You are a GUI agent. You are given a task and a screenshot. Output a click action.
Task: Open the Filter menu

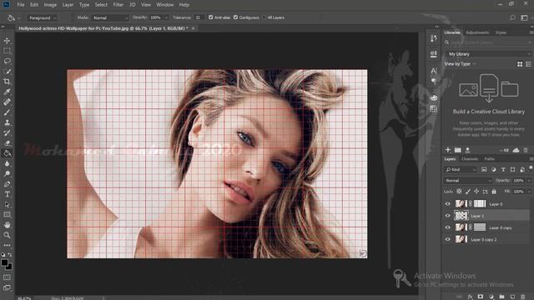118,5
